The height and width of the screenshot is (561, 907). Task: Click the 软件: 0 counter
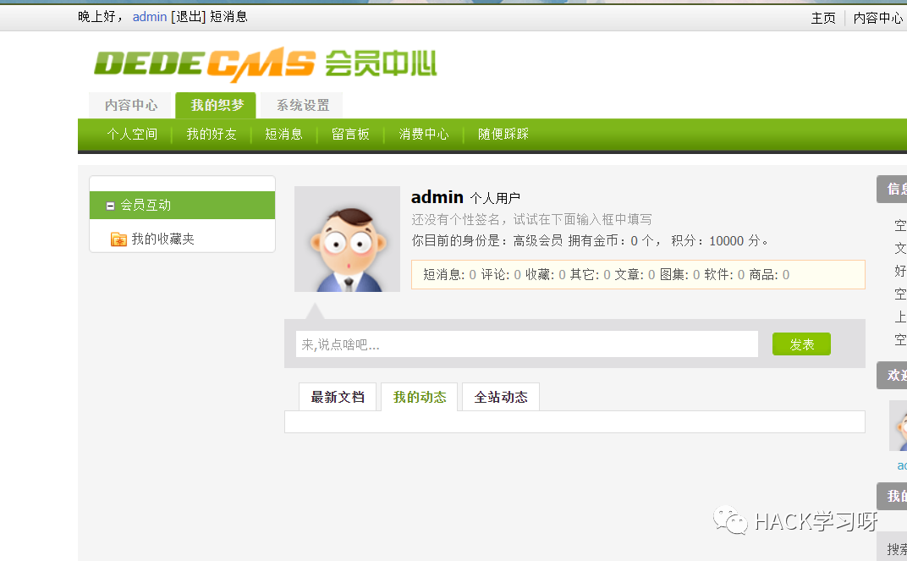pyautogui.click(x=724, y=275)
